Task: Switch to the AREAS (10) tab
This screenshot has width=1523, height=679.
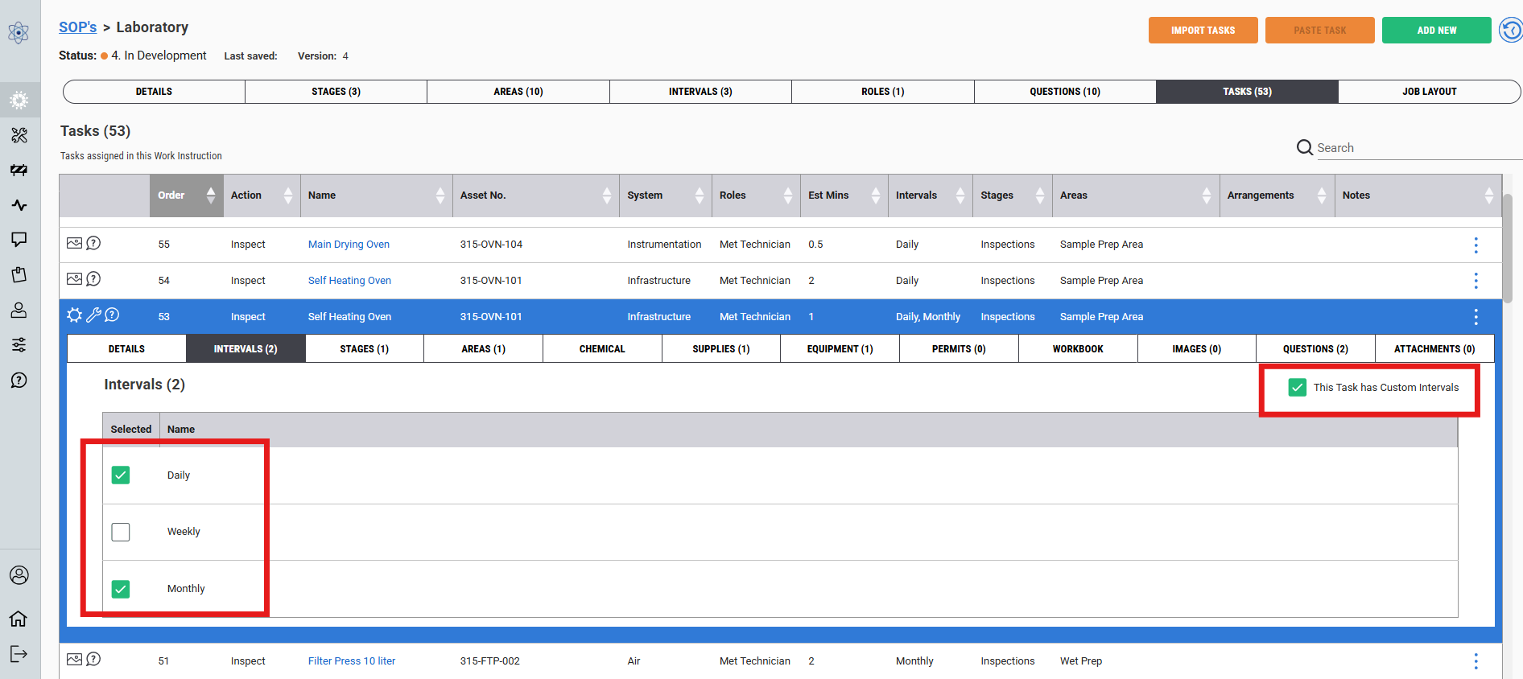Action: pos(518,92)
